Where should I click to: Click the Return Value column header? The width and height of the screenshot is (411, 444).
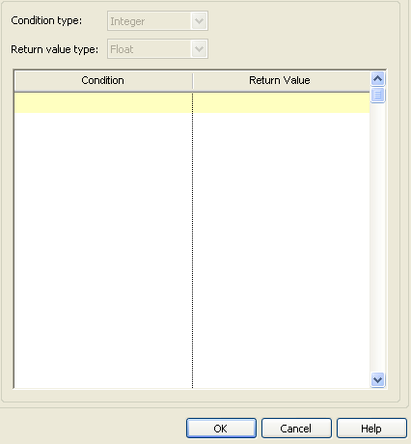pyautogui.click(x=281, y=80)
